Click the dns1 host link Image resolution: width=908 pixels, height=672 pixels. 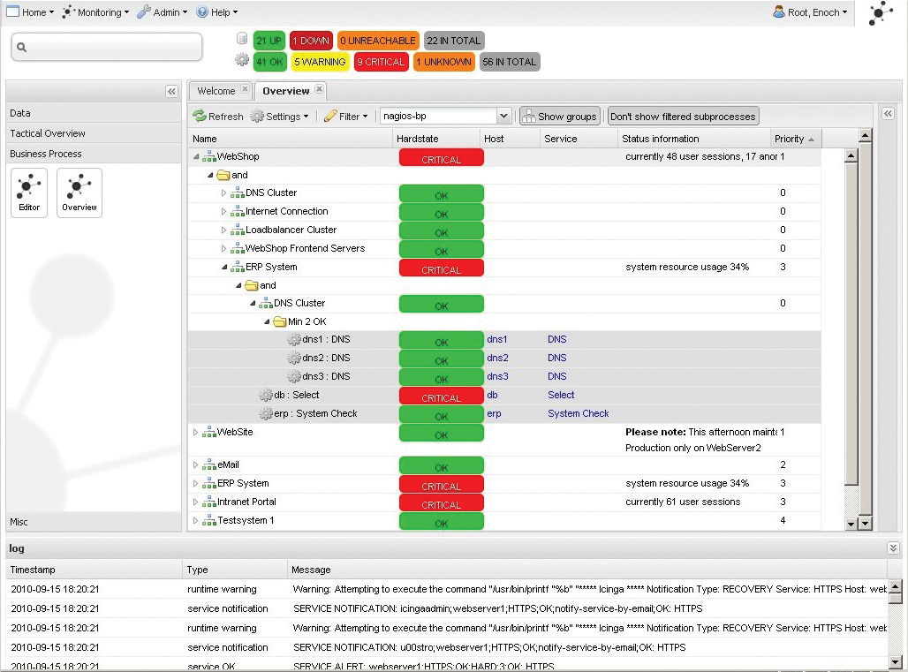coord(497,339)
